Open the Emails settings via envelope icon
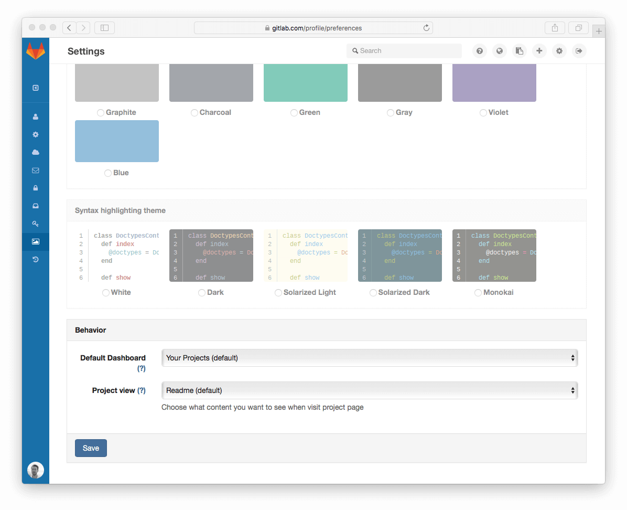Image resolution: width=627 pixels, height=510 pixels. 35,170
